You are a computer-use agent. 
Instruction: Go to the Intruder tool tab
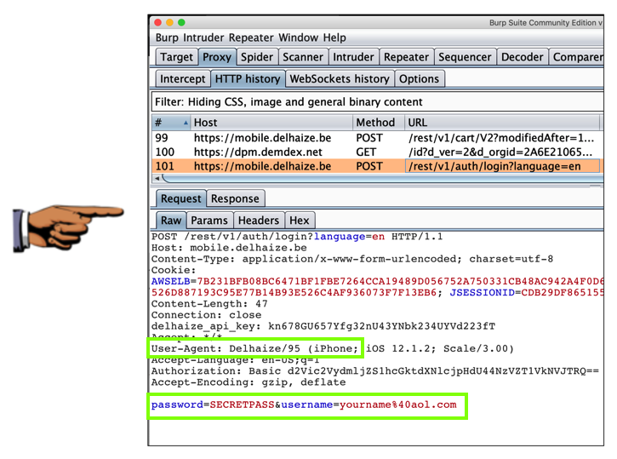[x=353, y=57]
